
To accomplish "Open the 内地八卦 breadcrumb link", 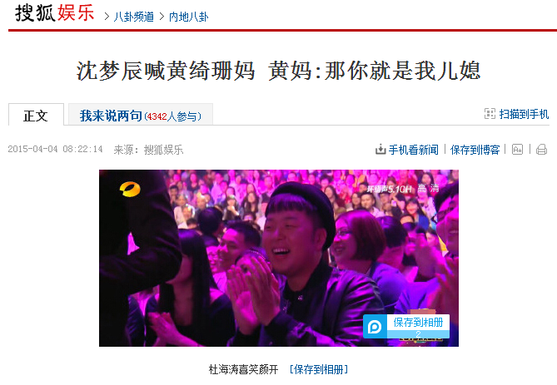I will click(x=189, y=17).
